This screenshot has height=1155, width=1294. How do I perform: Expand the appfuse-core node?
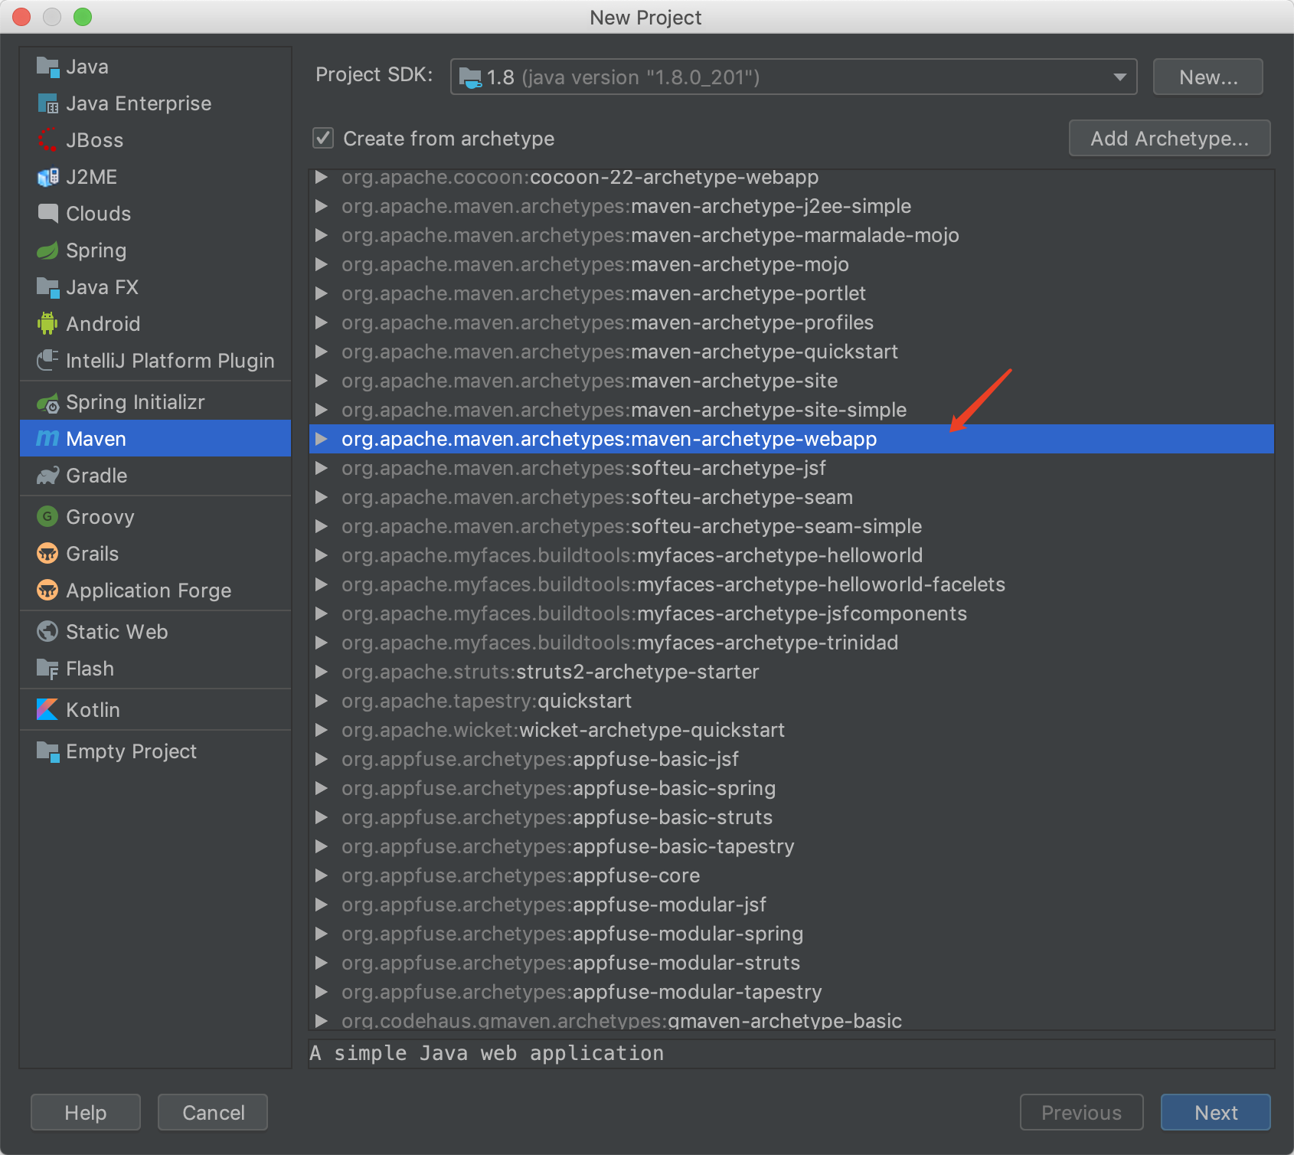click(x=322, y=875)
